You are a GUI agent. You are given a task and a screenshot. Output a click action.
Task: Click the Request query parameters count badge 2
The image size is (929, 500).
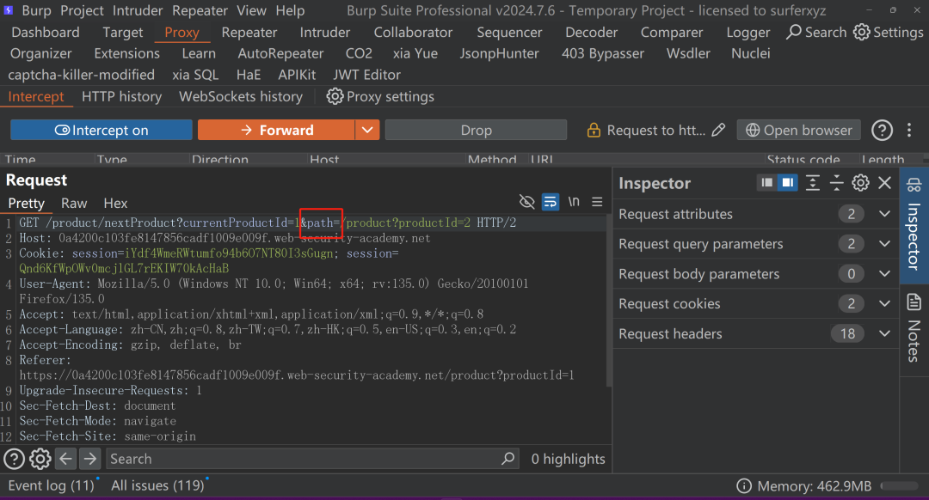[x=851, y=244]
